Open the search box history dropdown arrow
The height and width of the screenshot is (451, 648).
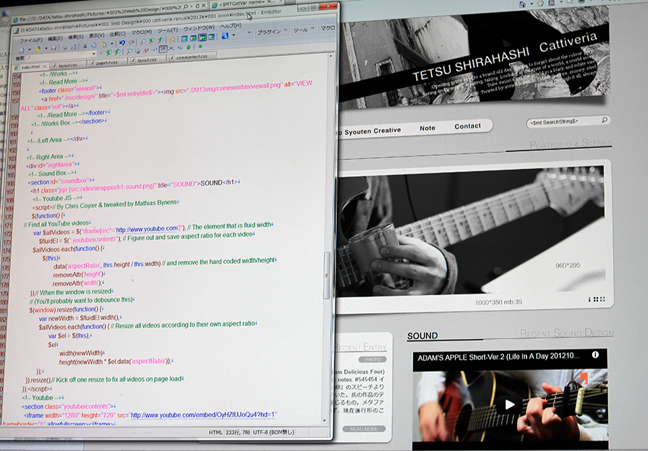point(94,54)
